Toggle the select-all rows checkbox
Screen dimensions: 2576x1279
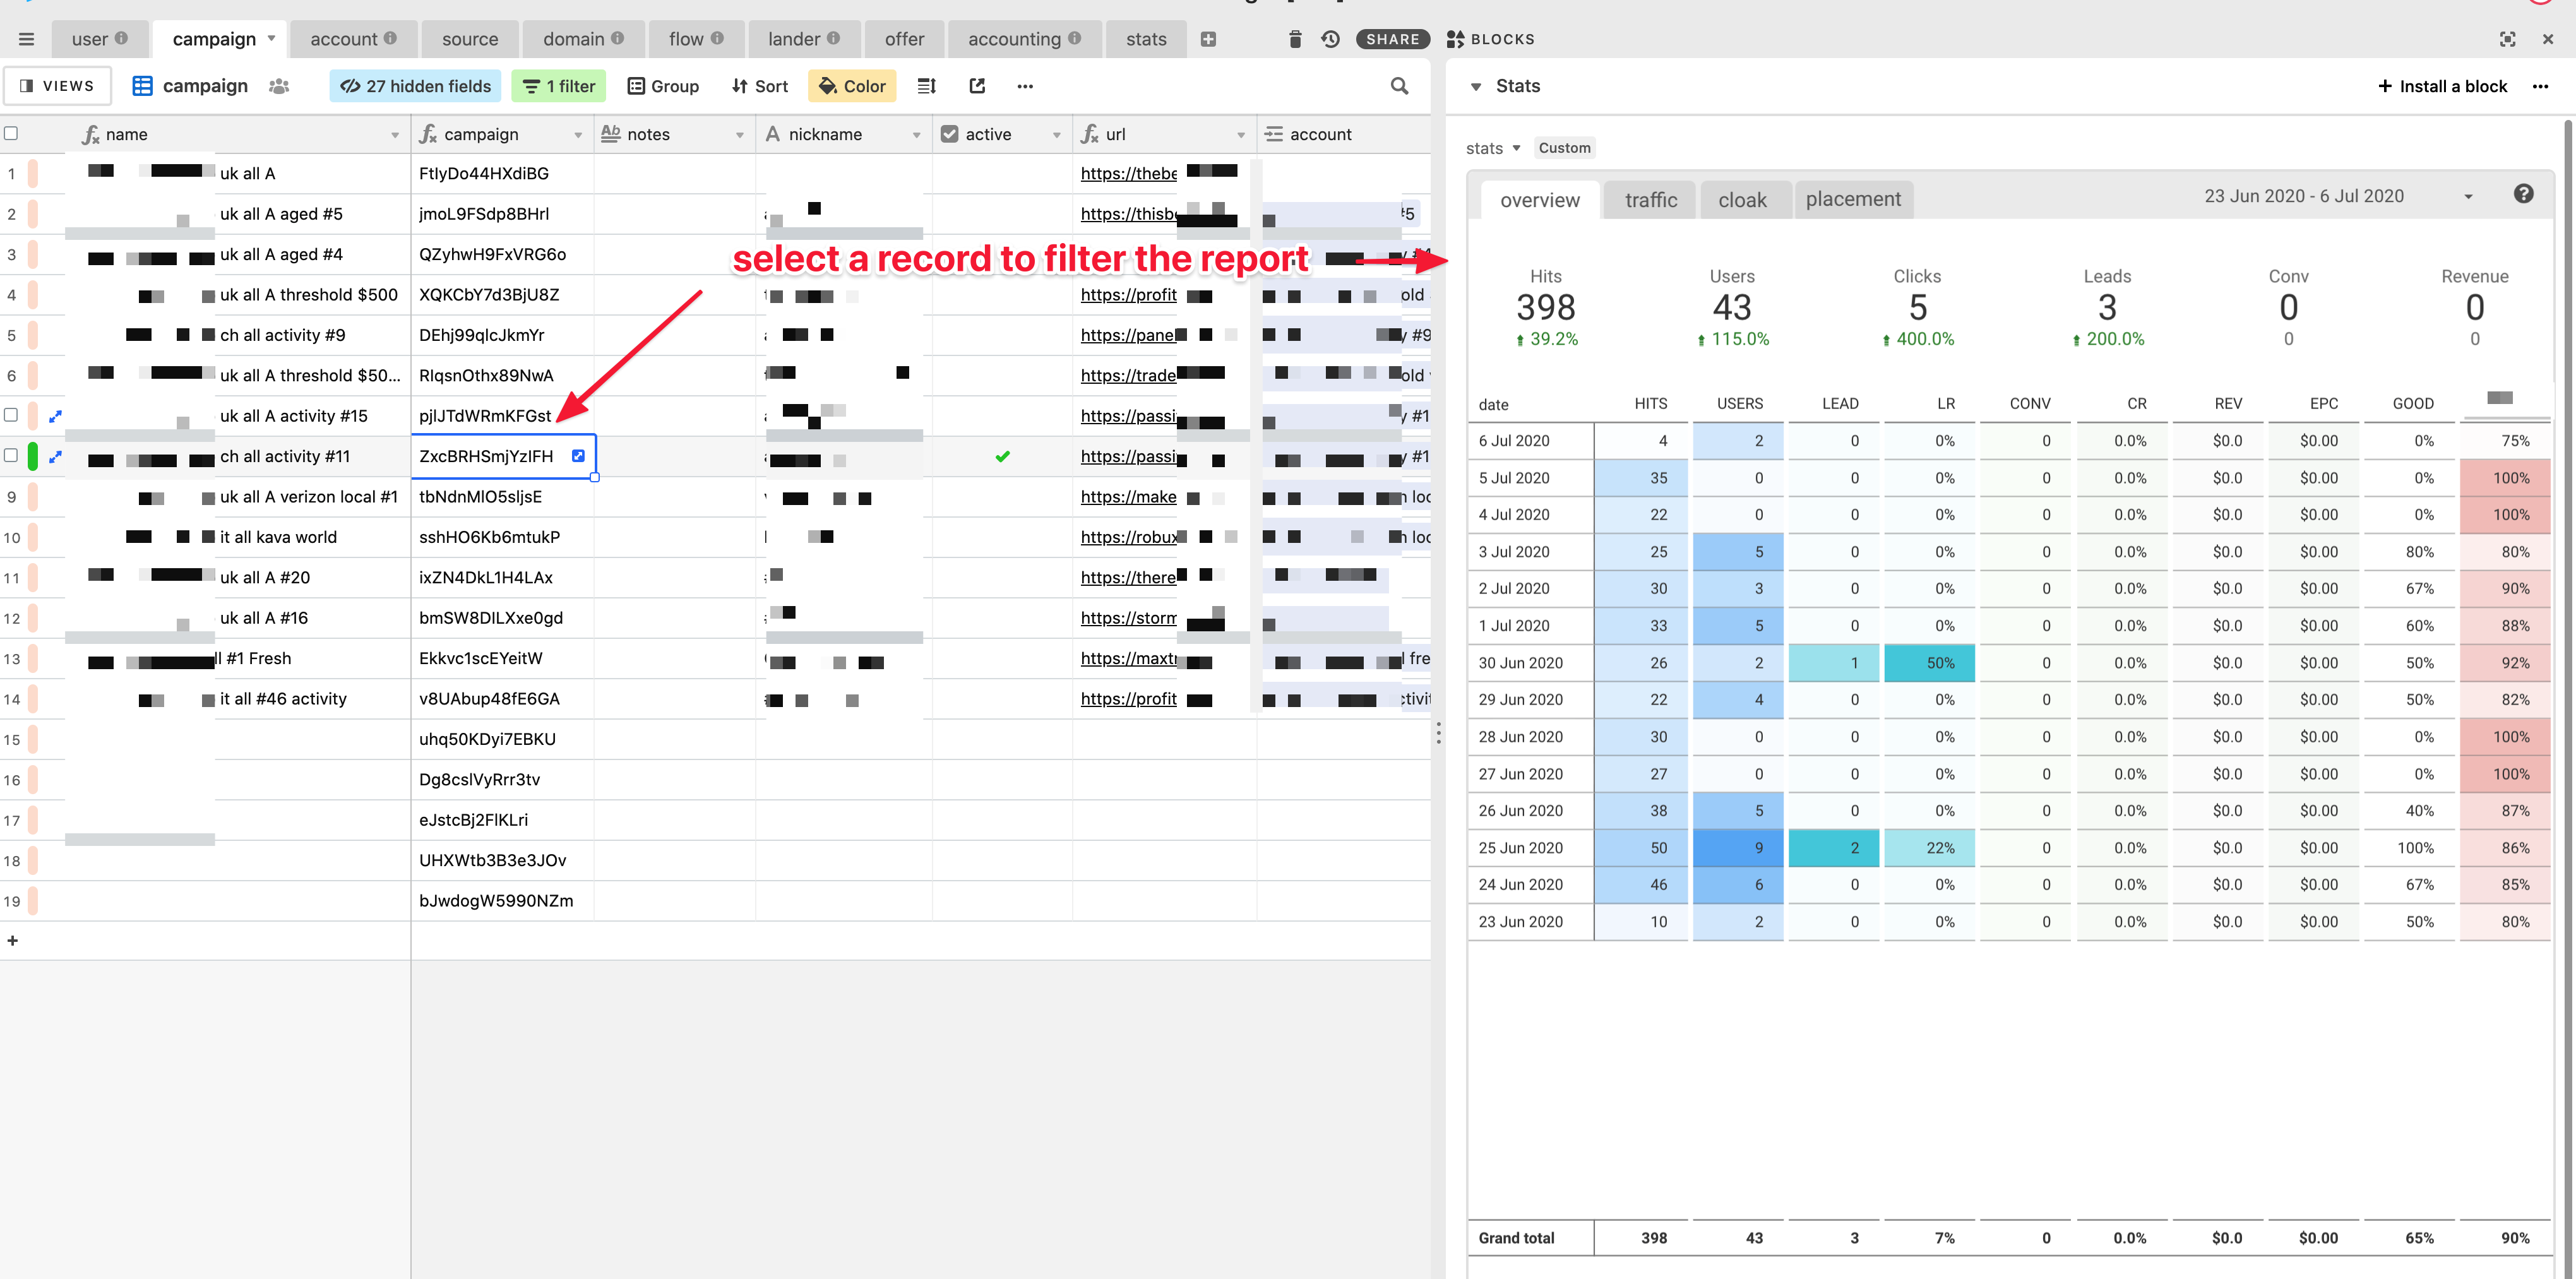coord(11,134)
